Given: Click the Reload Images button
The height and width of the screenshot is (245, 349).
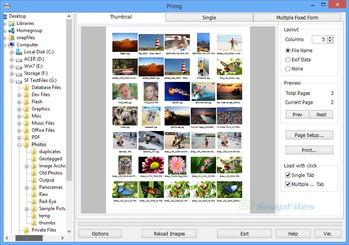Looking at the screenshot, I should coord(169,234).
